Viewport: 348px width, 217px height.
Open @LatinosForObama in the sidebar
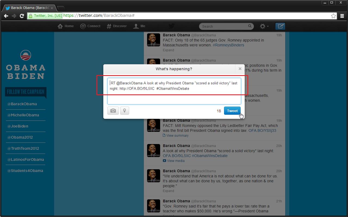pyautogui.click(x=26, y=159)
